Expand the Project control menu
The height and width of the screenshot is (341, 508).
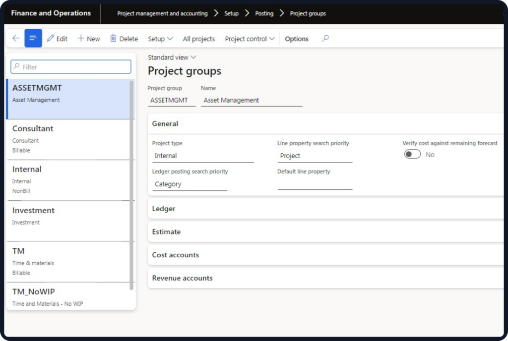(250, 39)
